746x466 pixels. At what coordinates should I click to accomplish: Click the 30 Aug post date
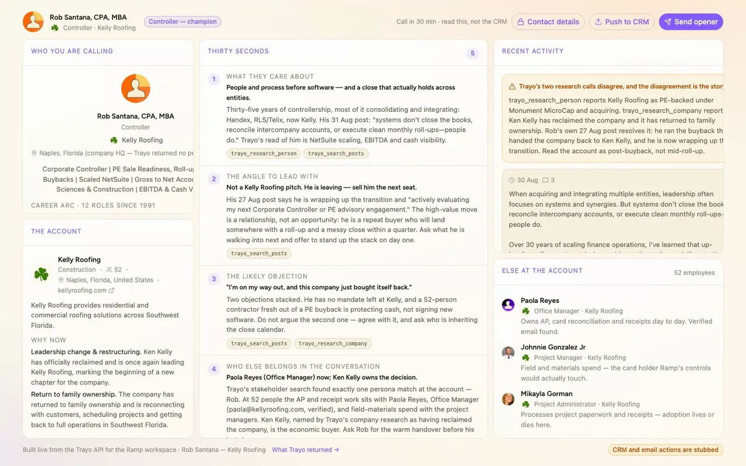click(528, 180)
